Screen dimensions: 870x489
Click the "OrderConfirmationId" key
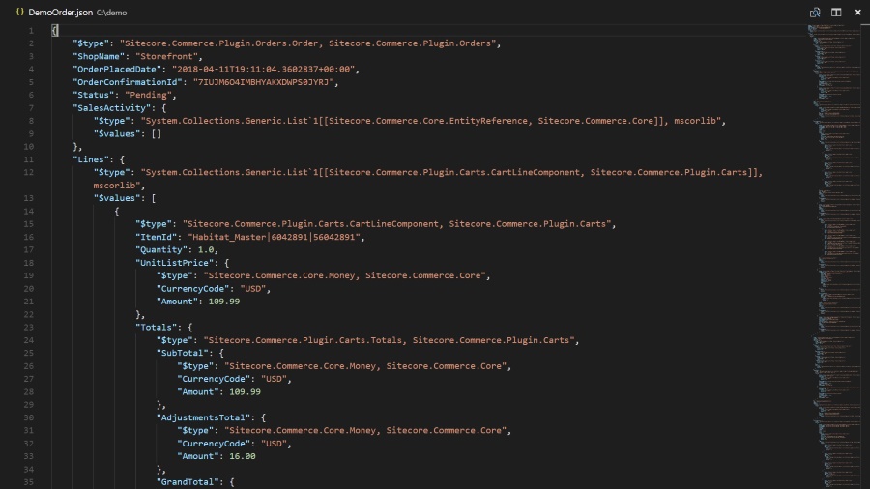pyautogui.click(x=129, y=82)
